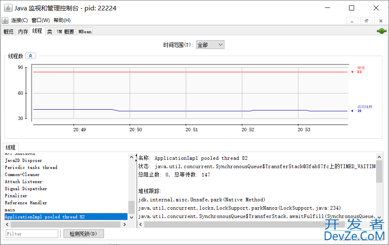Restore the inner connection window
389x245 pixels.
(x=367, y=21)
